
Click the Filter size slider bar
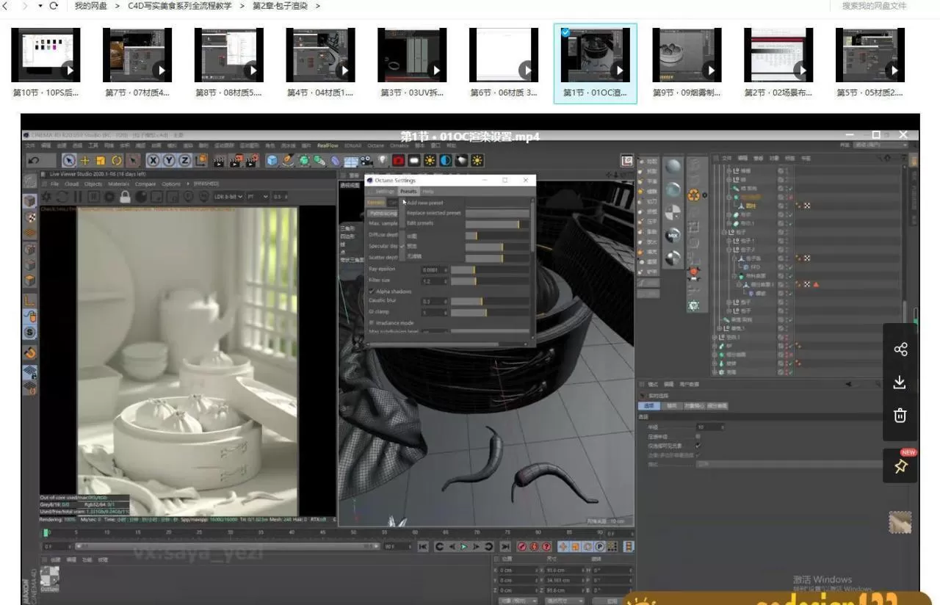tap(489, 281)
